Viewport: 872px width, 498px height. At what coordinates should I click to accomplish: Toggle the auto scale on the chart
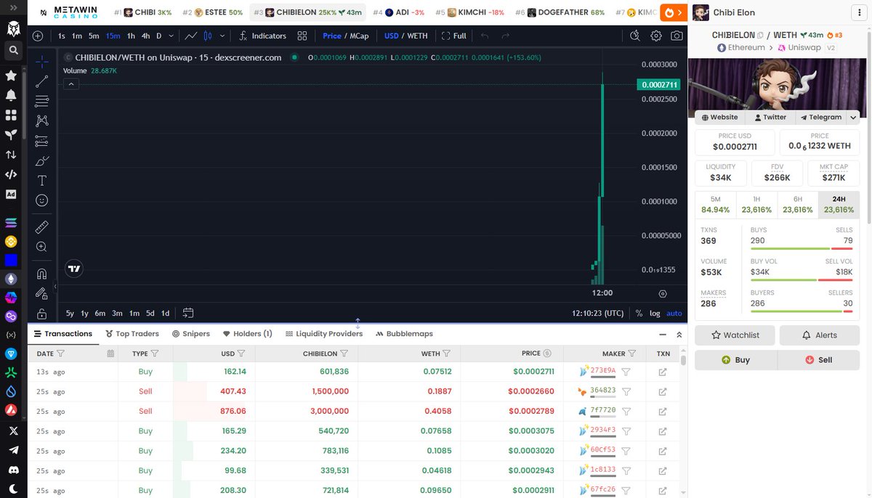click(674, 314)
